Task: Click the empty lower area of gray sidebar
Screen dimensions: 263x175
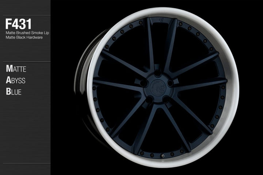Action: tap(25, 139)
